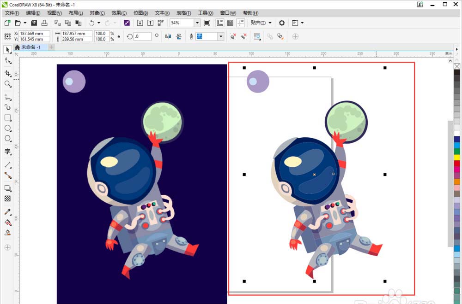Pick the yellow swatch in color palette
The image size is (462, 304).
coord(457,157)
